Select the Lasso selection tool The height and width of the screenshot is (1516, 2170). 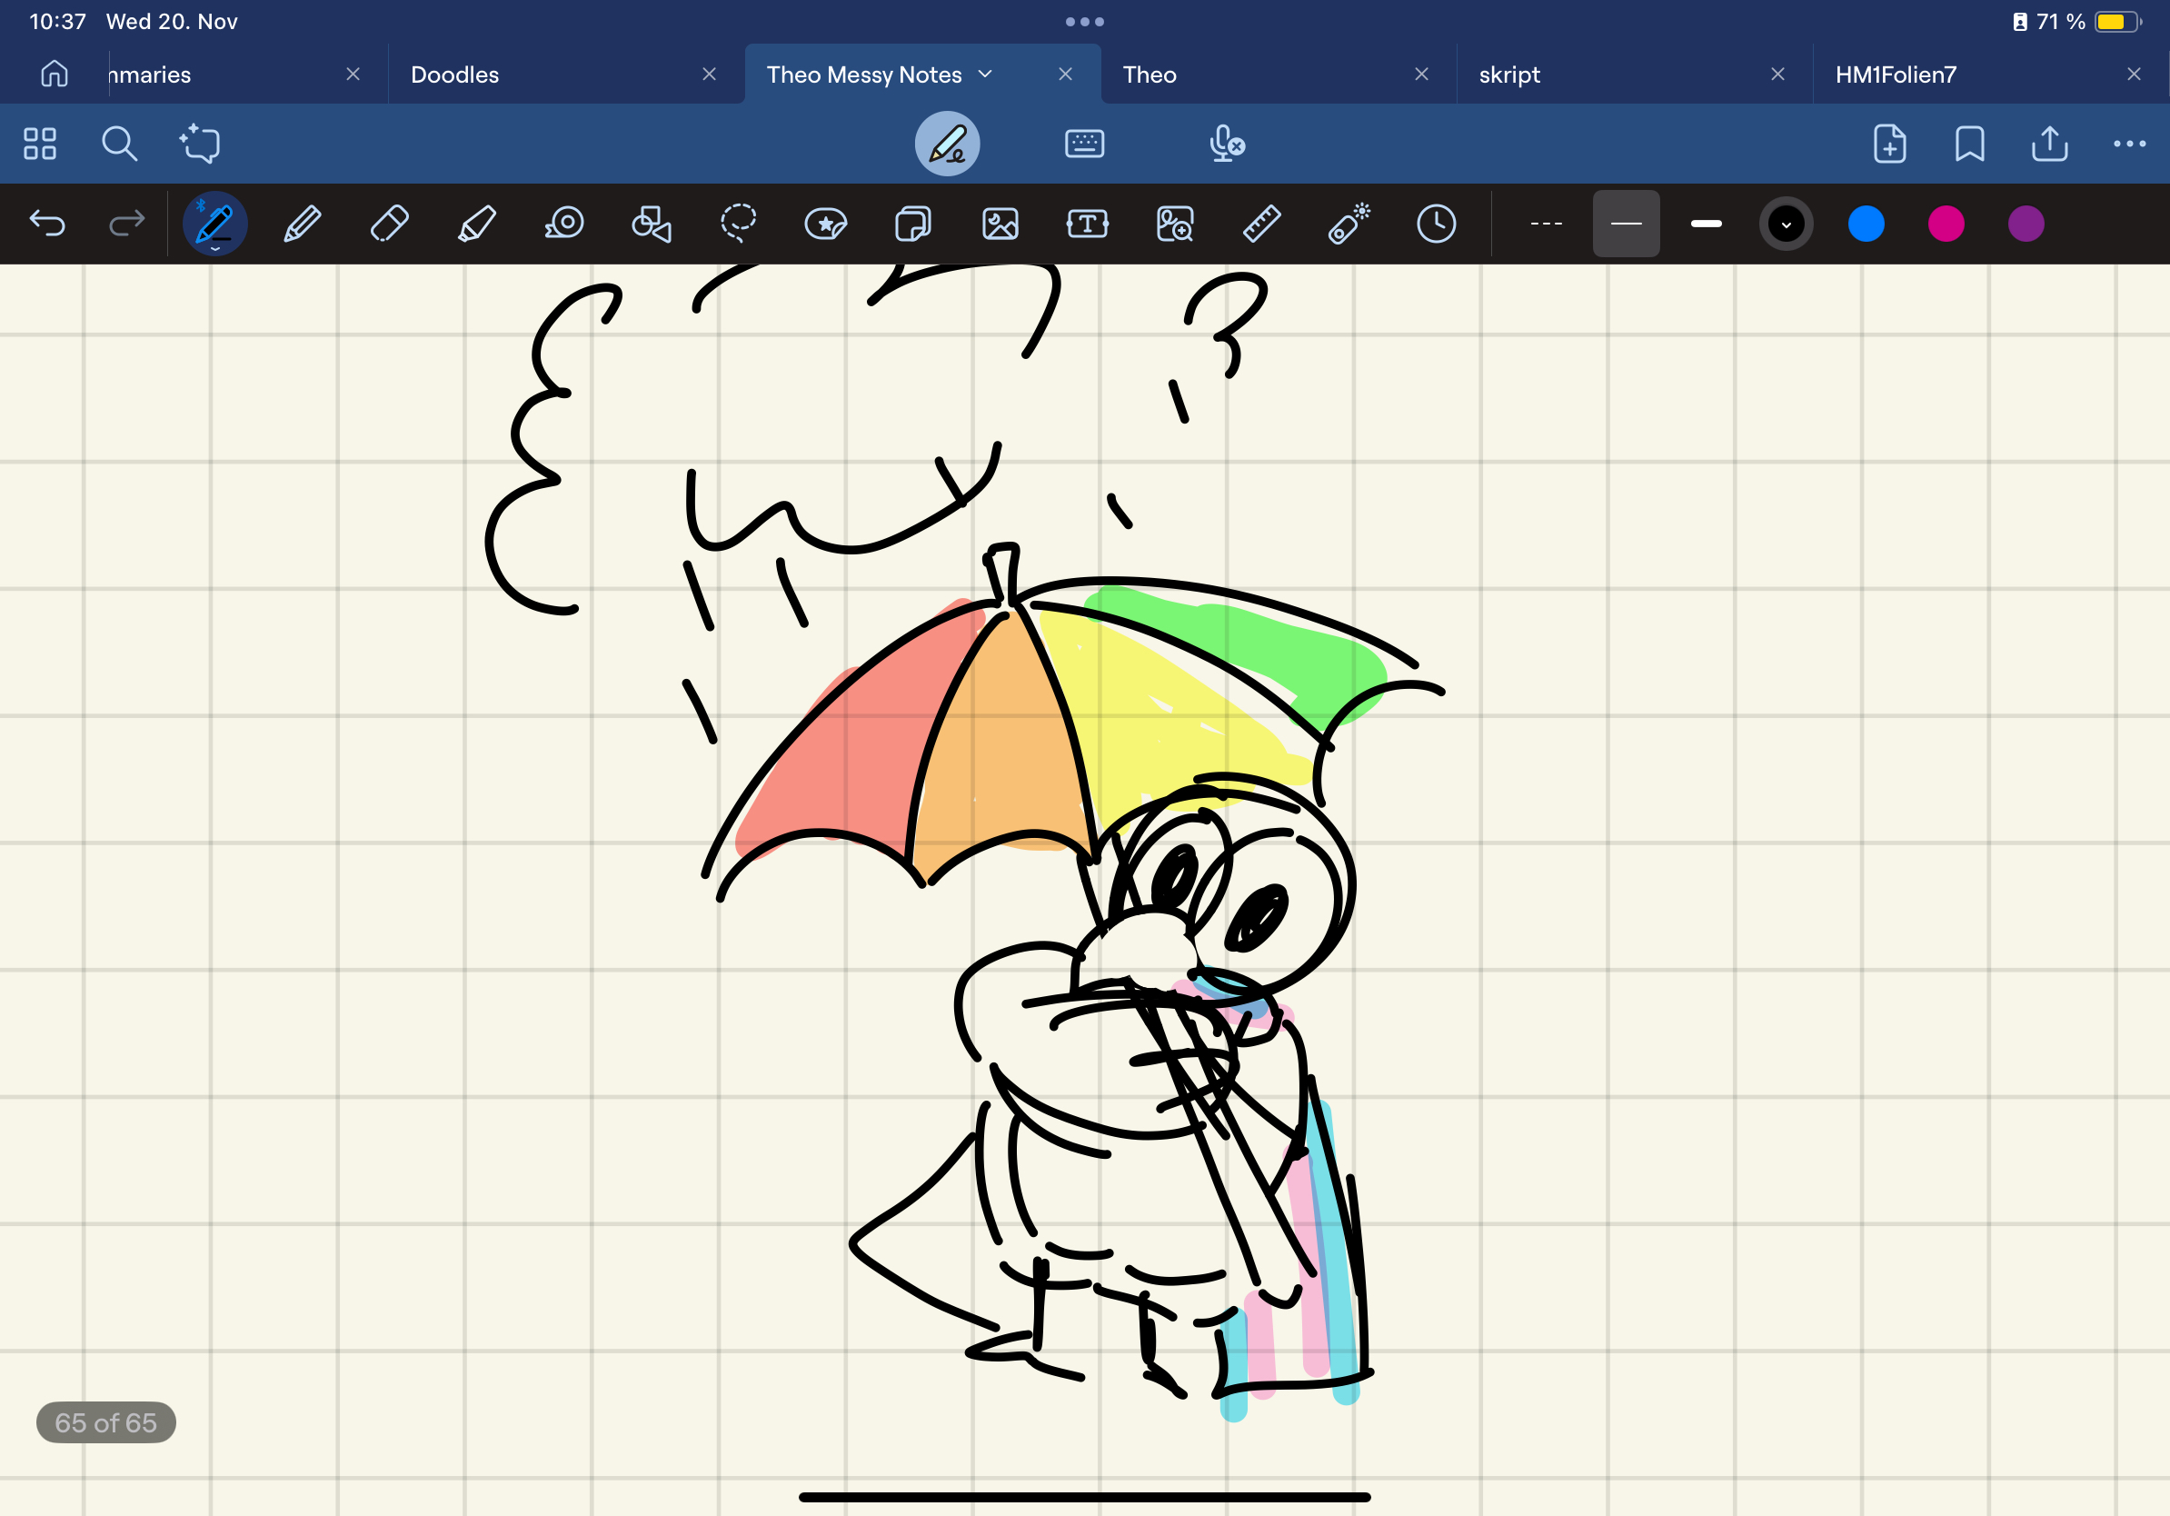738,224
